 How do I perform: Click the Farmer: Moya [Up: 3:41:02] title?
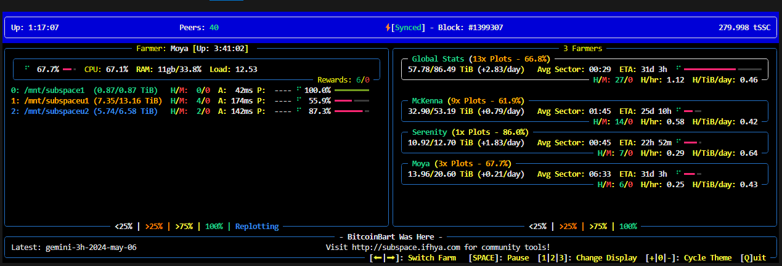pos(192,48)
